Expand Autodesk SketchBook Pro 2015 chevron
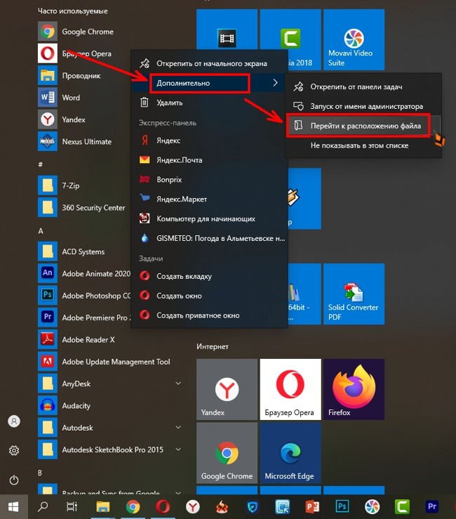This screenshot has height=519, width=456. [x=178, y=449]
